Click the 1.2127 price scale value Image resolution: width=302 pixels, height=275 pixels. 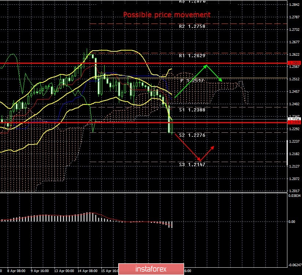(x=294, y=166)
